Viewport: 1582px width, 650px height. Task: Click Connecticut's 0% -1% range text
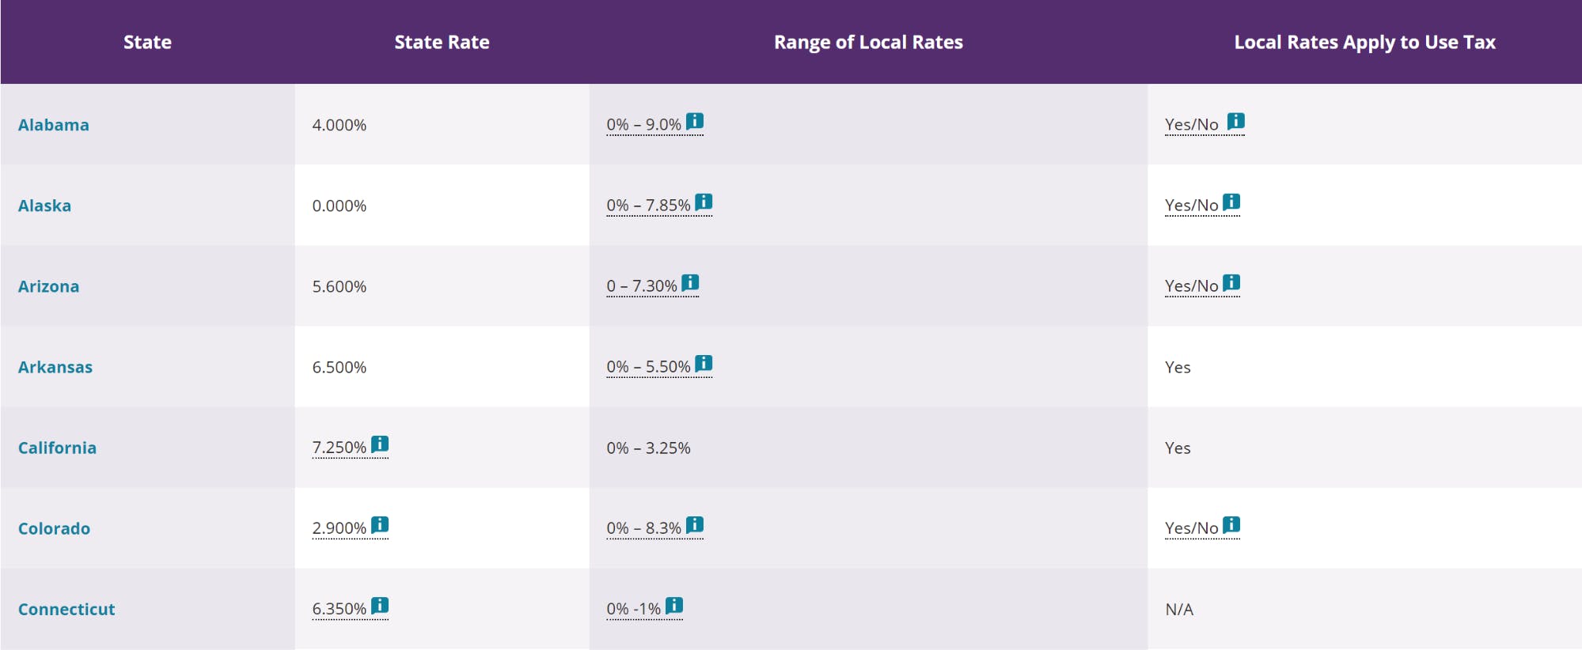633,609
